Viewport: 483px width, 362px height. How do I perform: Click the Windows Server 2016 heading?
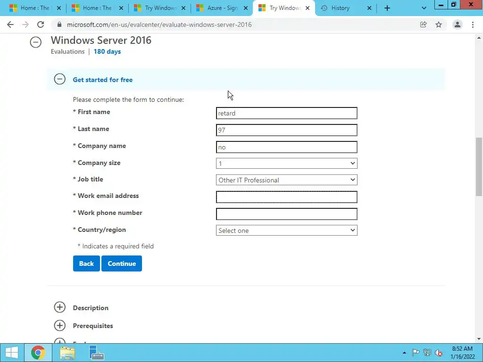101,41
